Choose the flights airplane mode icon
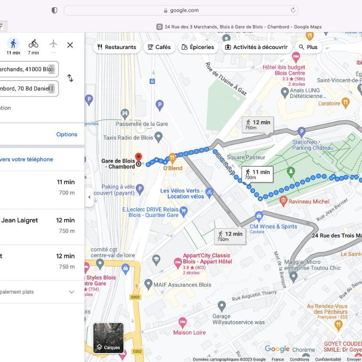 click(53, 44)
